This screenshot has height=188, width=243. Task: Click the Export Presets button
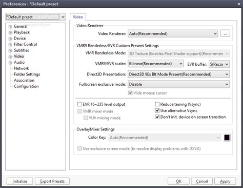52,181
